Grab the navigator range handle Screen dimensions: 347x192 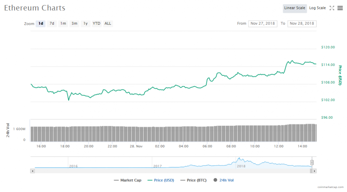[x=312, y=163]
